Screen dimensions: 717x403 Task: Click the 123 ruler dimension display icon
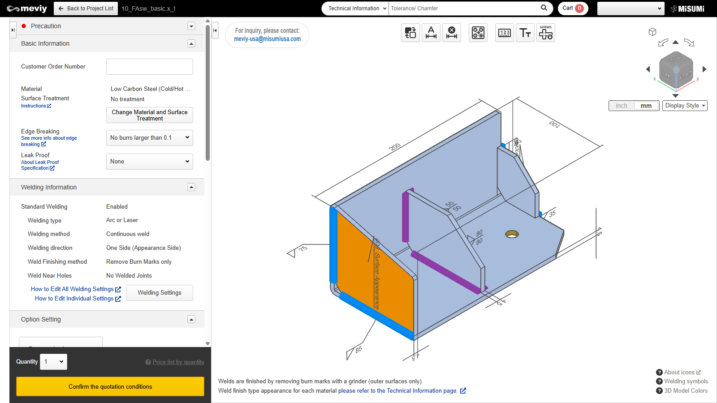tap(504, 33)
